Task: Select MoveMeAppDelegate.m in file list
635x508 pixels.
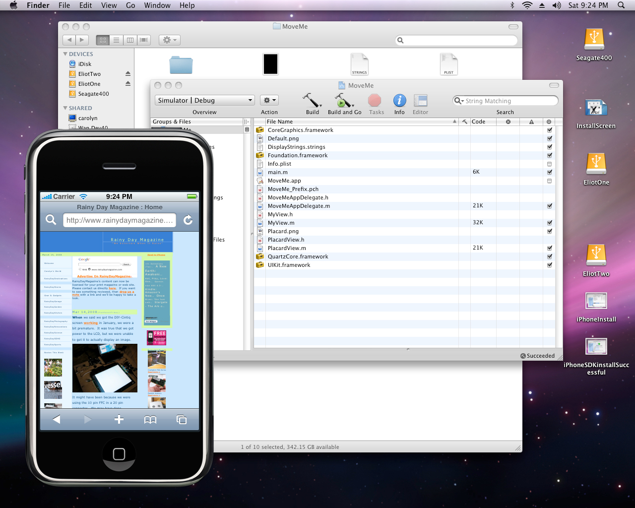Action: coord(299,206)
